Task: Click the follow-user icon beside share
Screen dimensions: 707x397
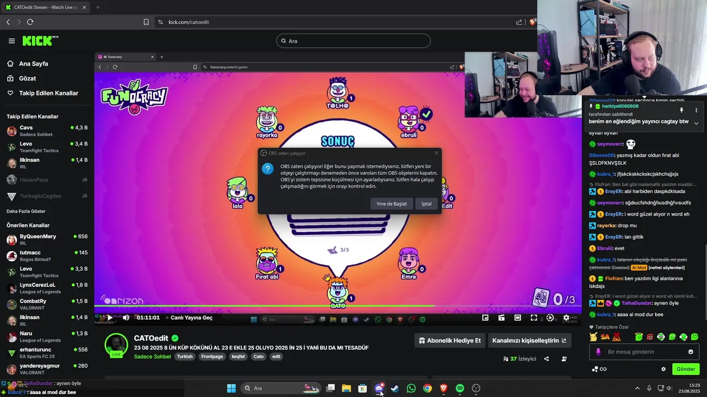Action: 564,358
